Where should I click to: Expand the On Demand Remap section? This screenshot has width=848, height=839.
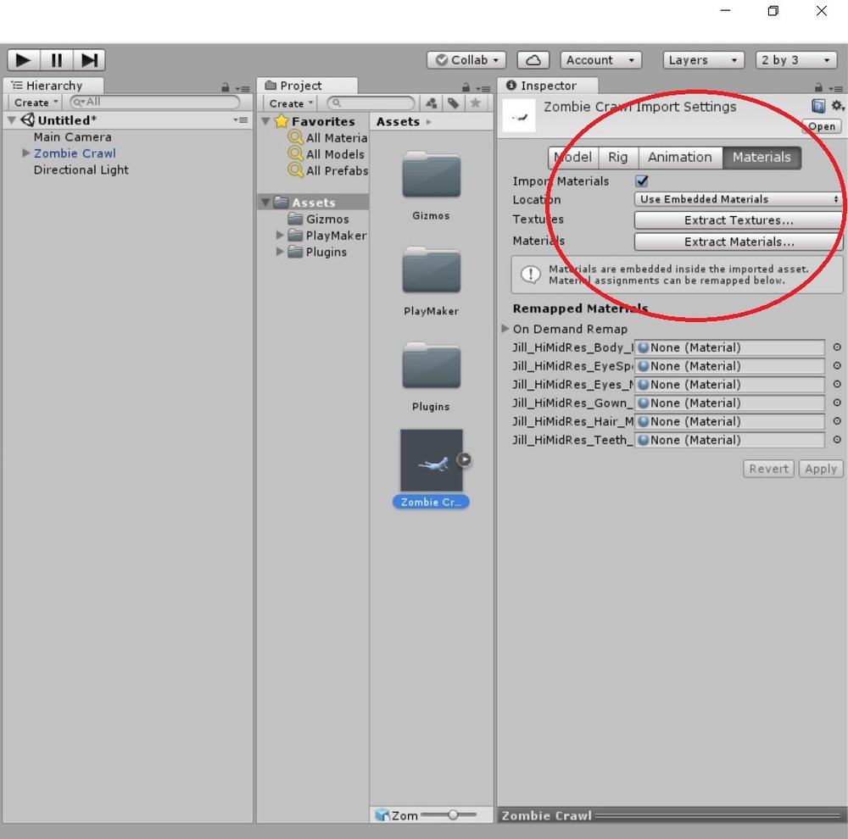(x=505, y=329)
